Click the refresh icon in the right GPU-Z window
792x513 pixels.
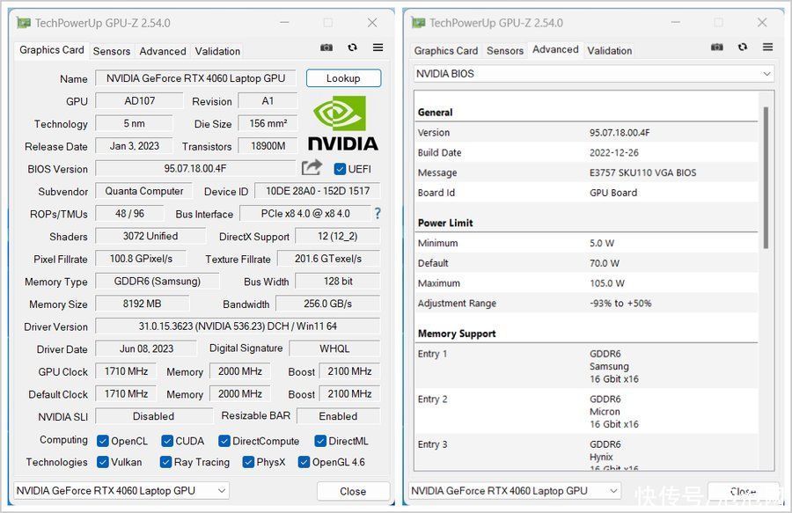743,47
